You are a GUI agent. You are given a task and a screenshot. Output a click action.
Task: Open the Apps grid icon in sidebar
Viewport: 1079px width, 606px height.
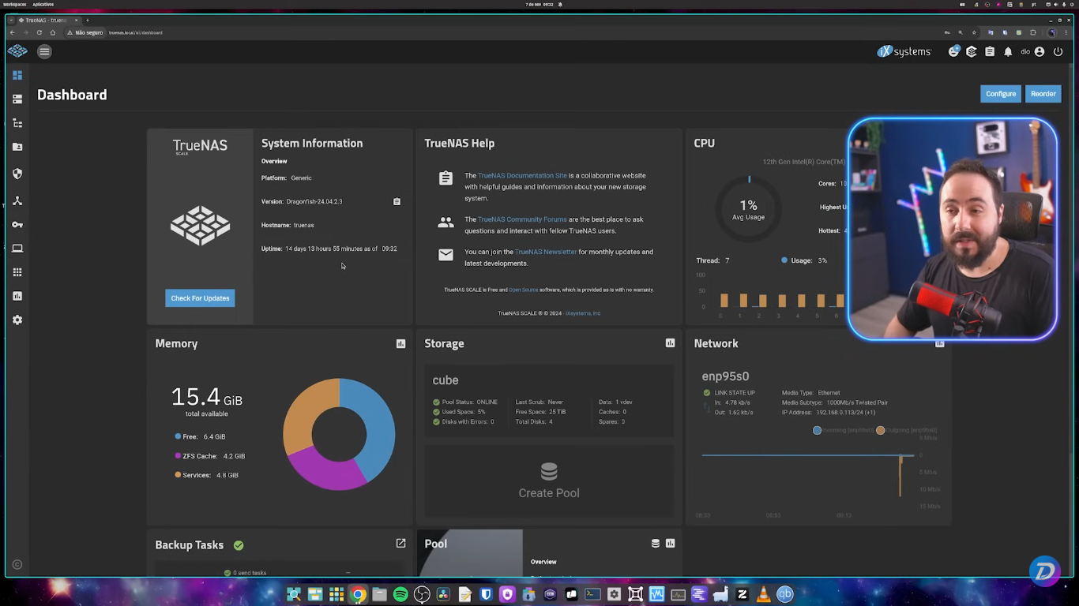click(x=17, y=271)
